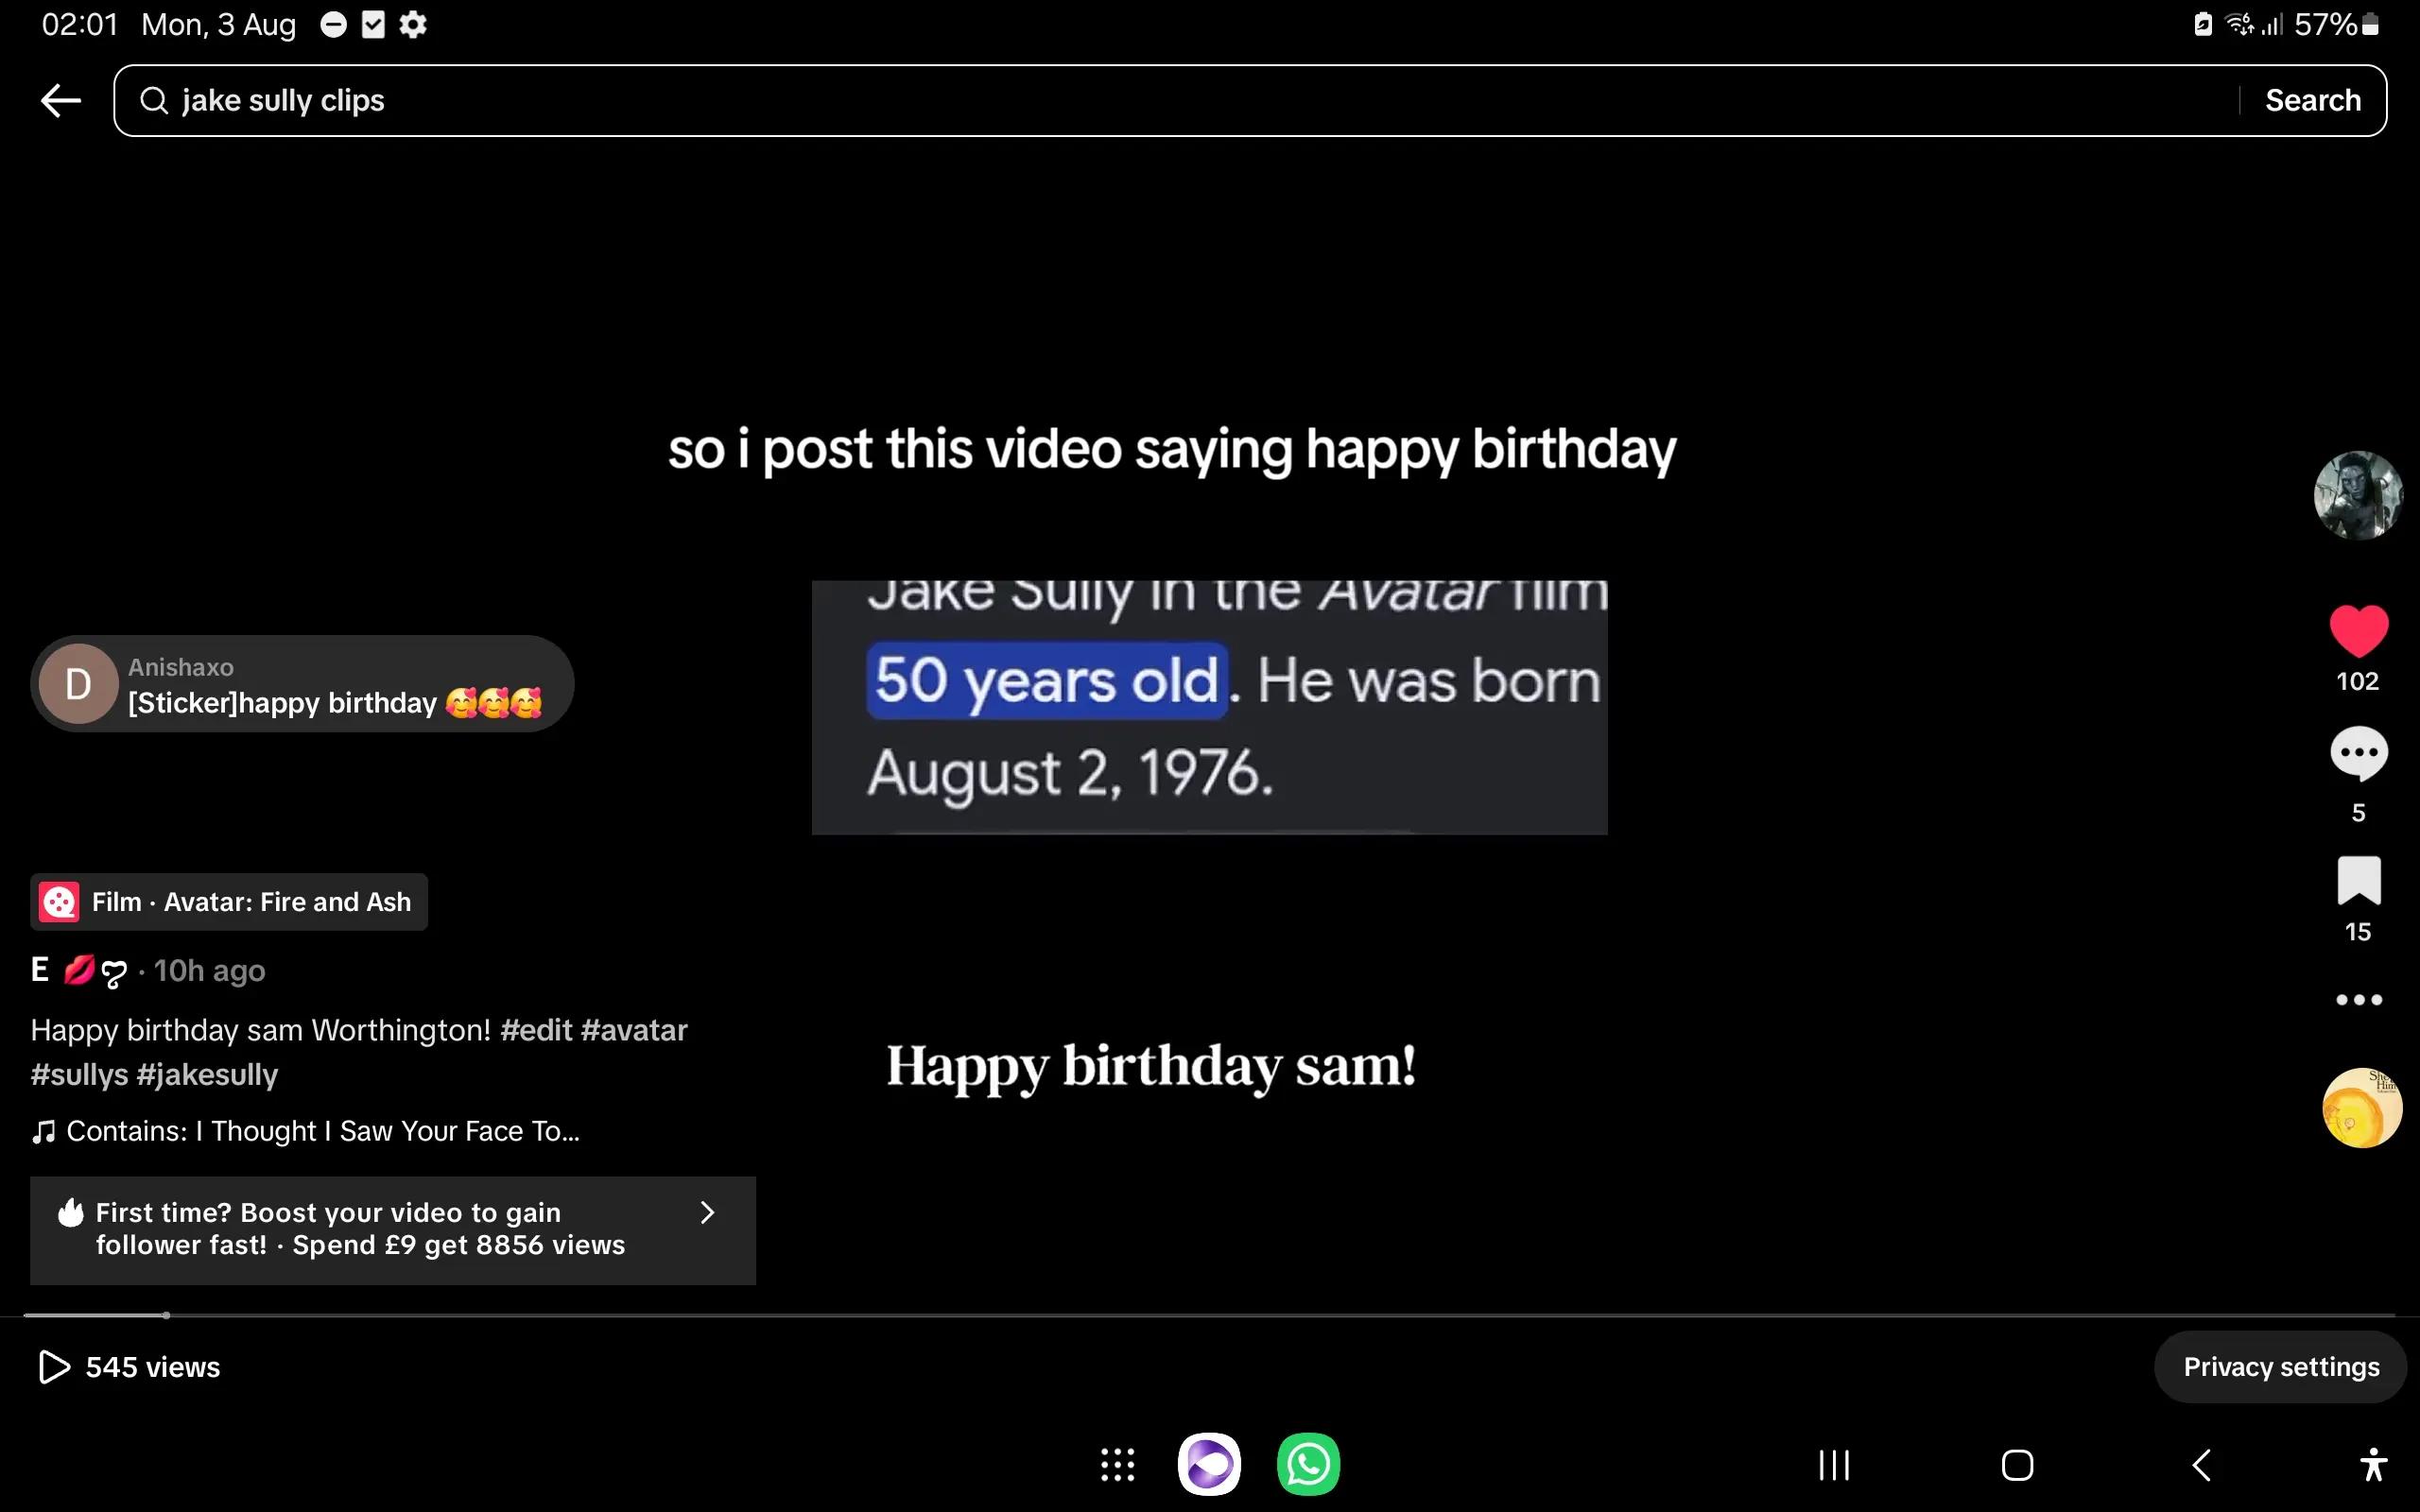Tap the magnifier icon in the search field
The image size is (2420, 1512).
[153, 100]
